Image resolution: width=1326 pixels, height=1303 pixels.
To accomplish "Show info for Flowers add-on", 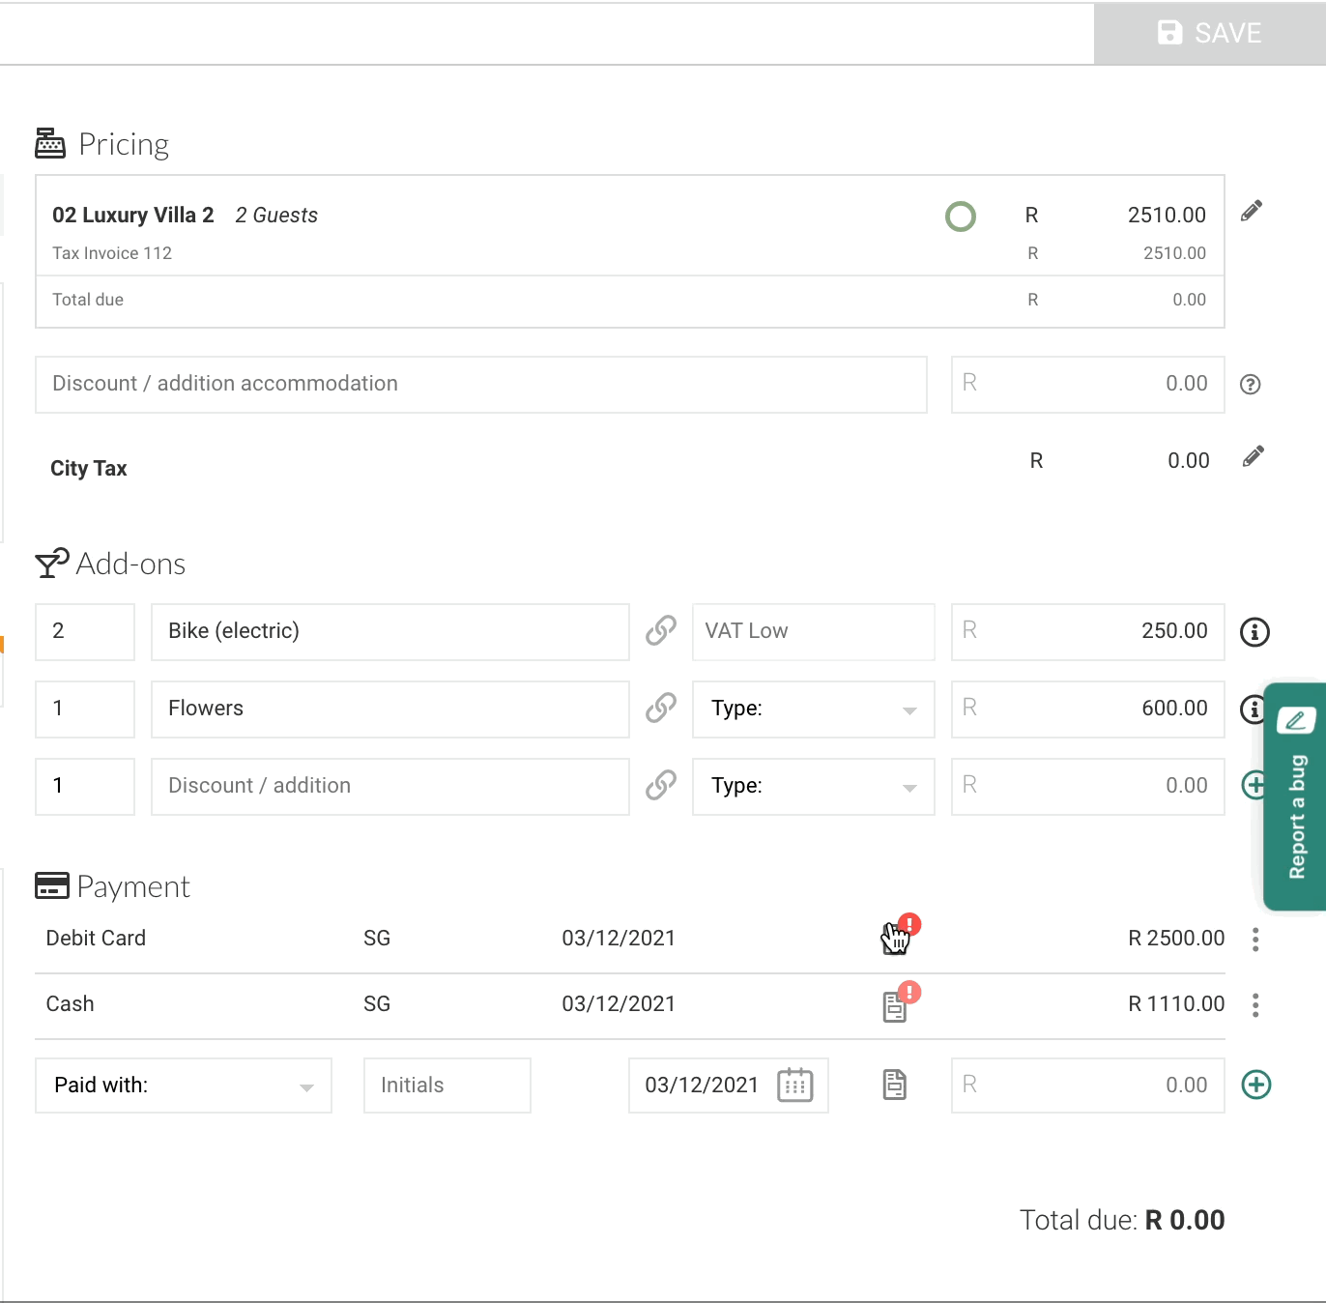I will pyautogui.click(x=1253, y=709).
